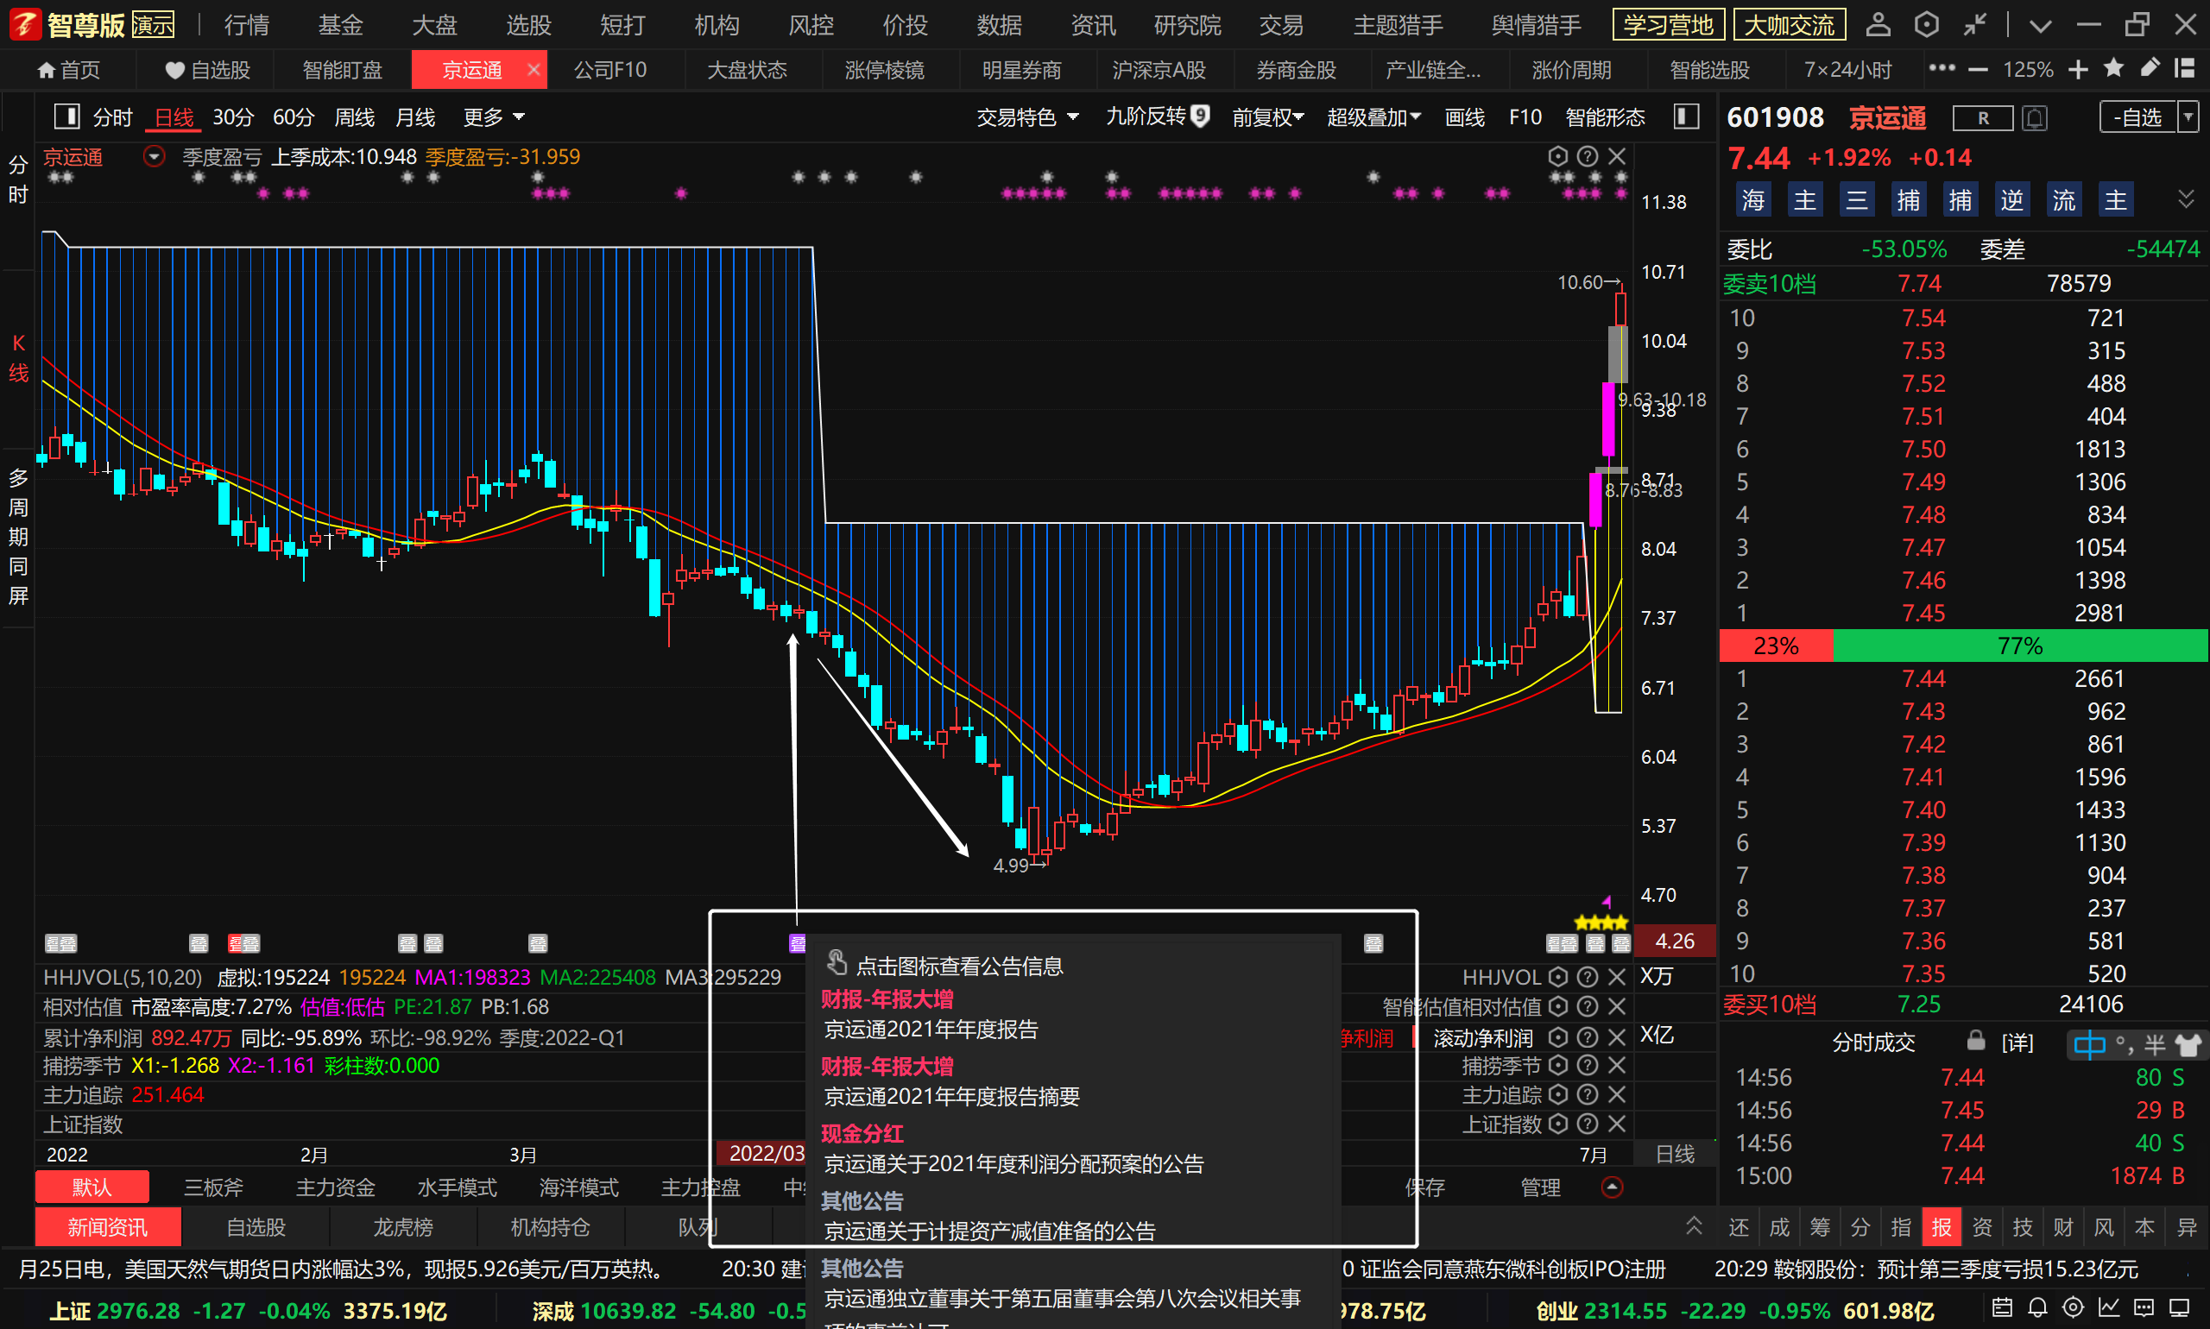
Task: Open the hexagon settings icon in title bar
Action: coord(1926,24)
